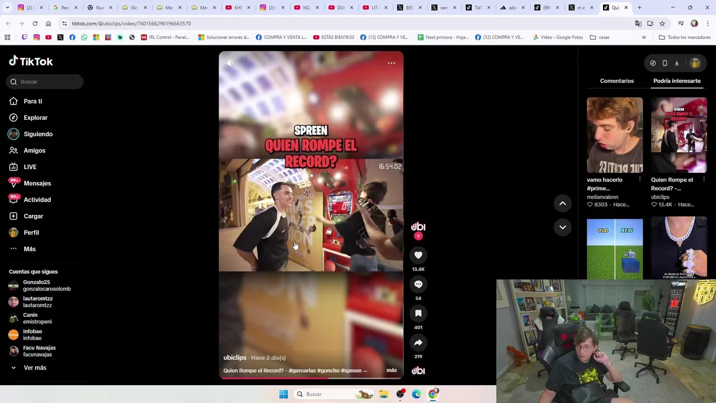Translate page icon in address bar
The width and height of the screenshot is (716, 403).
[x=638, y=24]
